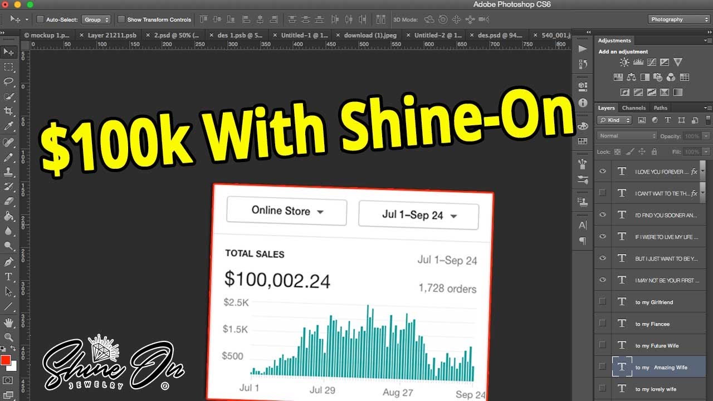Switch to the Paths tab
The width and height of the screenshot is (713, 401).
[660, 108]
